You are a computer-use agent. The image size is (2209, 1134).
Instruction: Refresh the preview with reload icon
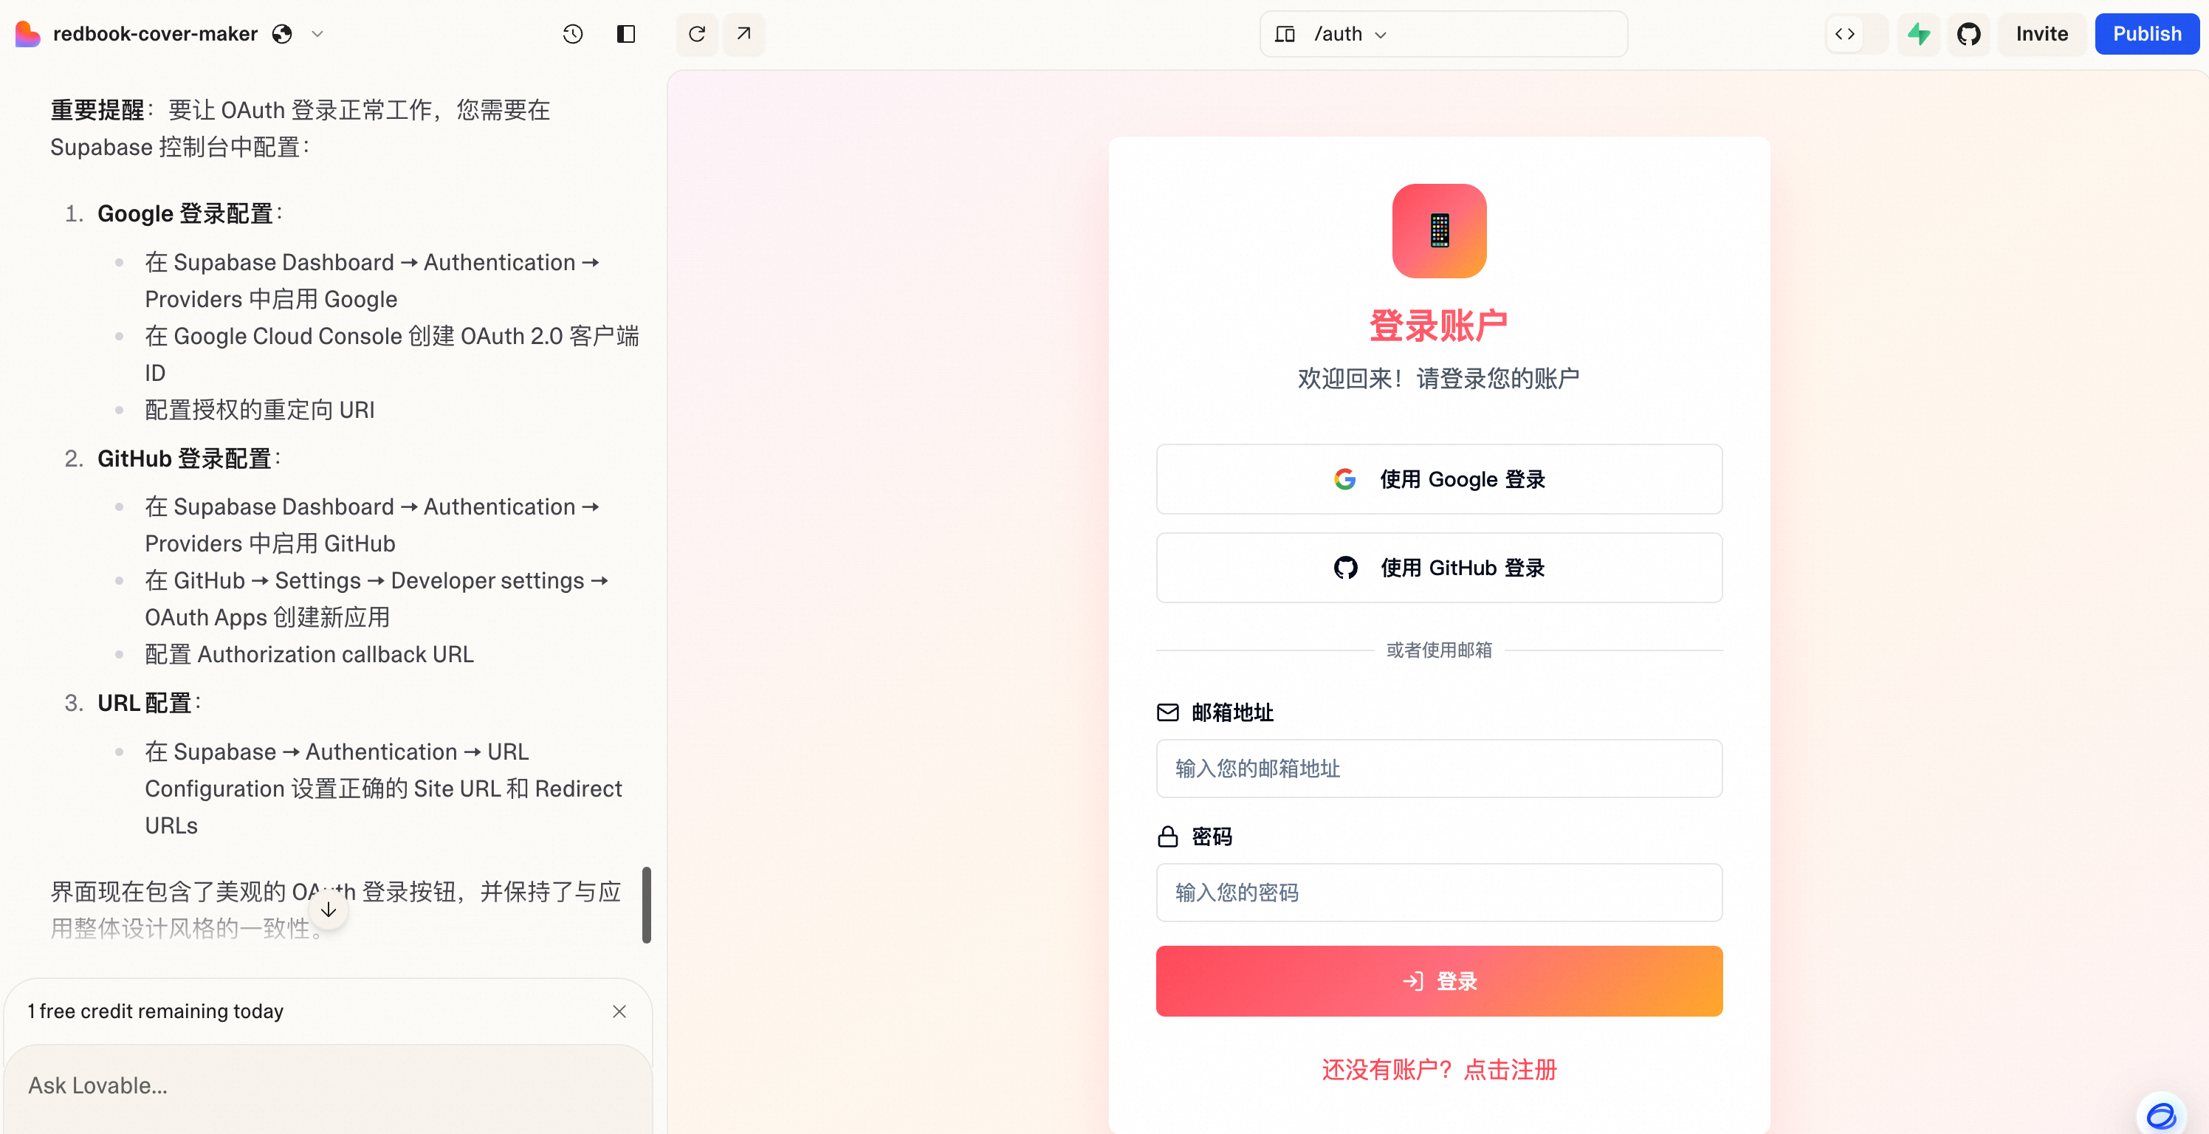point(697,34)
